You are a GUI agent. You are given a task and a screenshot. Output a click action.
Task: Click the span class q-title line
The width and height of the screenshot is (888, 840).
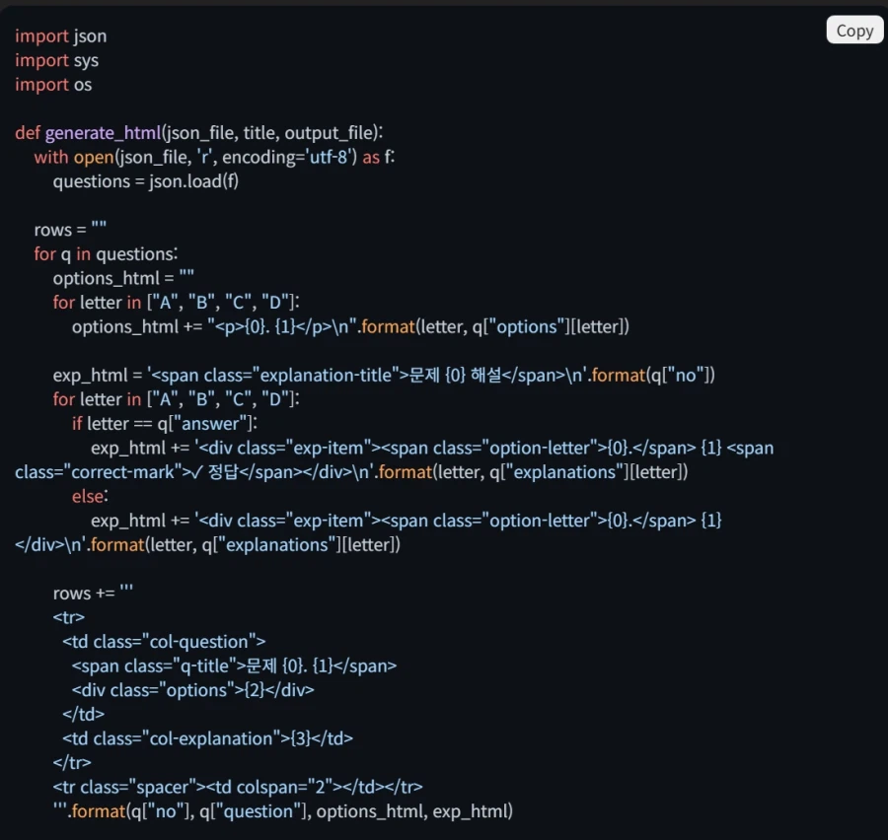233,665
